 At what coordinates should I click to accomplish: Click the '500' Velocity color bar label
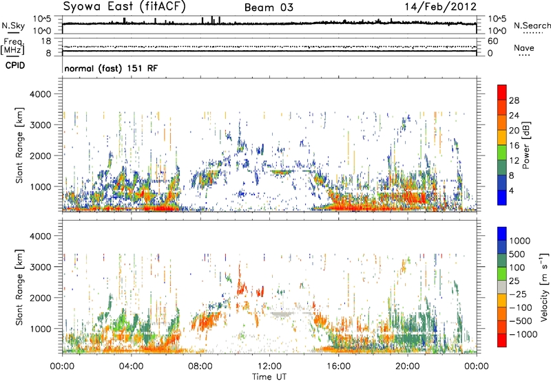click(x=517, y=254)
